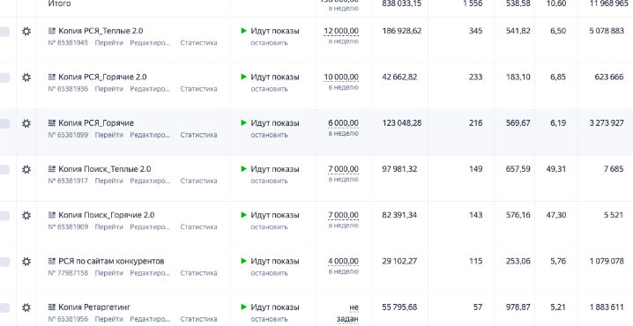Click Редактировать under Копия РСЯ_Горячие 2.0
Image resolution: width=633 pixels, height=326 pixels.
click(150, 89)
